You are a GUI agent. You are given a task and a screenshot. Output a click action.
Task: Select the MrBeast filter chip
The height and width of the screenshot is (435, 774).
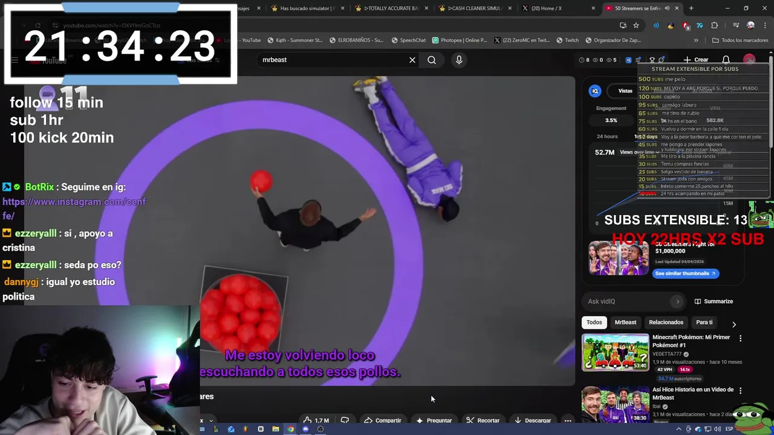tap(625, 323)
